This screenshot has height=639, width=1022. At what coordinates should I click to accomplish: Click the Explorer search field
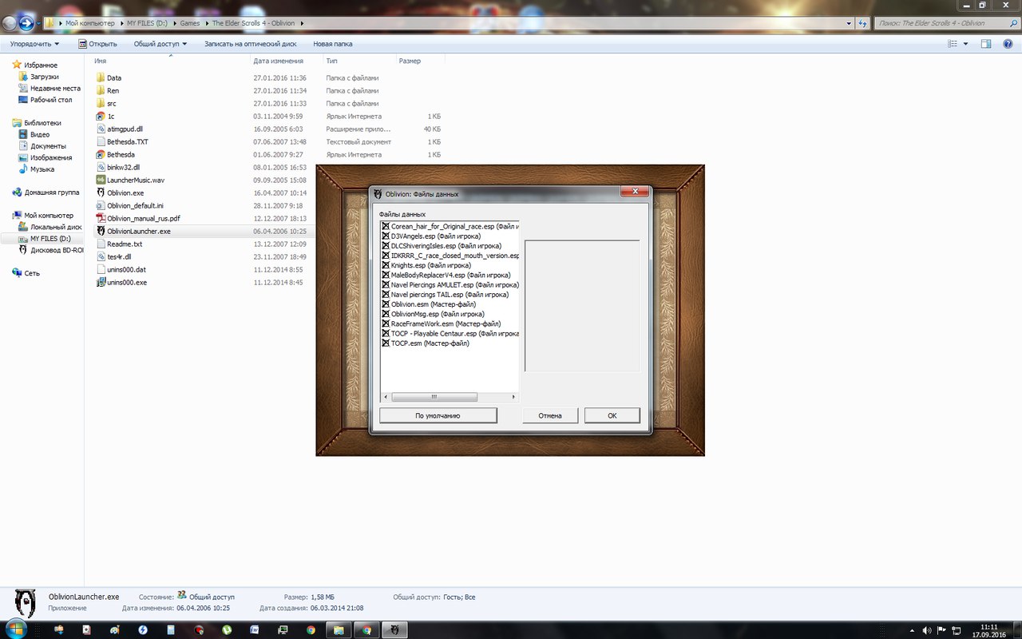[x=945, y=23]
